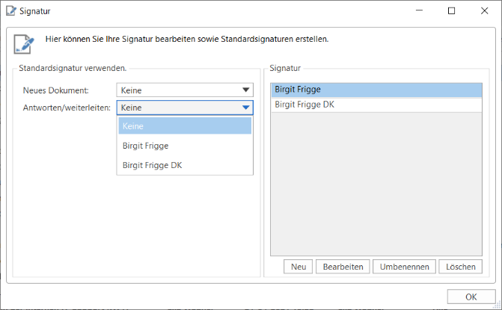Minimize the Signatur window
This screenshot has width=502, height=310.
[418, 11]
